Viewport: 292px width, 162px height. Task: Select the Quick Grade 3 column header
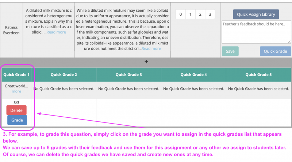click(129, 75)
